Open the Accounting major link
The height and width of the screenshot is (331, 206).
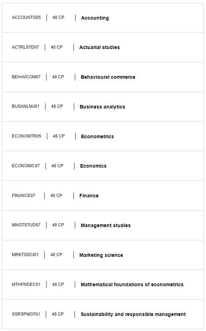95,18
